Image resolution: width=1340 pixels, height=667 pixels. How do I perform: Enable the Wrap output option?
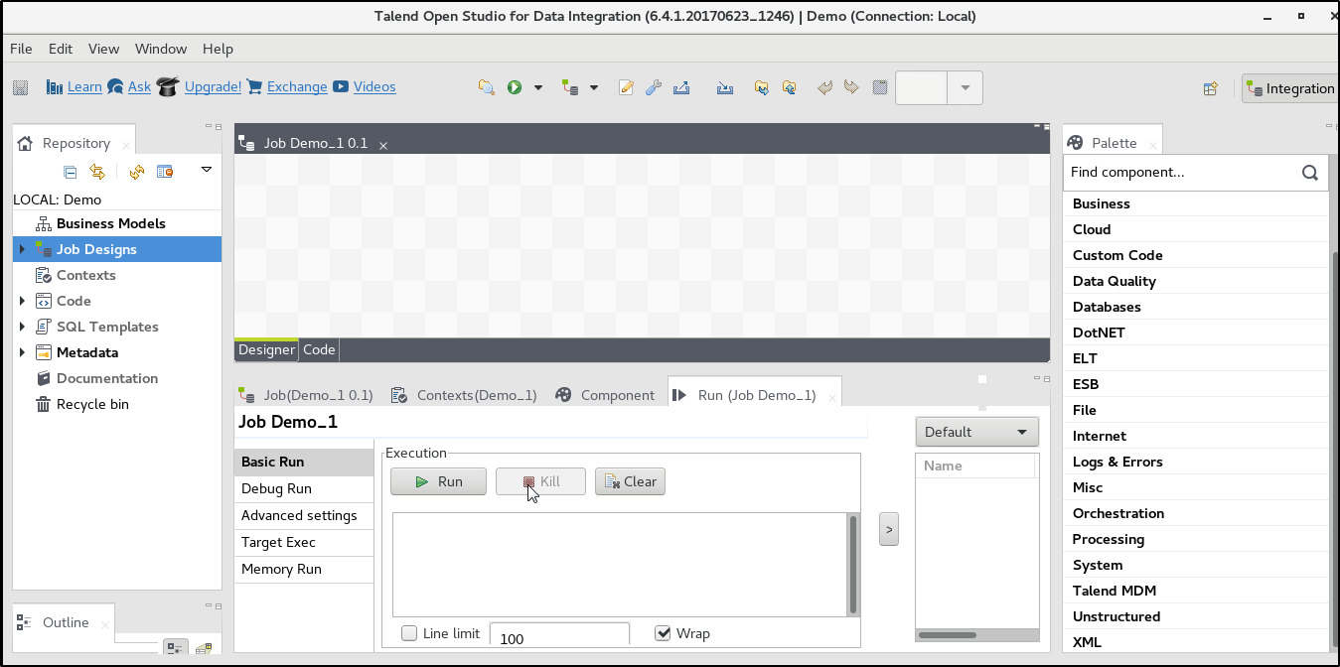coord(663,633)
